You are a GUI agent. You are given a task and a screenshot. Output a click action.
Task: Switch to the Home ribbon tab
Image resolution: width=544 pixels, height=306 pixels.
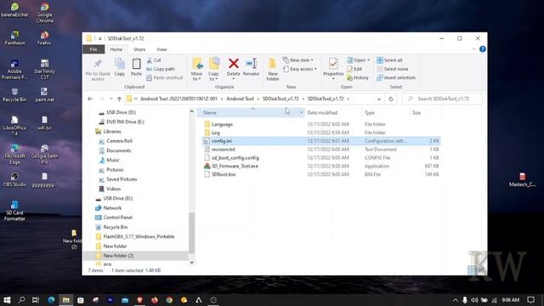(x=116, y=49)
